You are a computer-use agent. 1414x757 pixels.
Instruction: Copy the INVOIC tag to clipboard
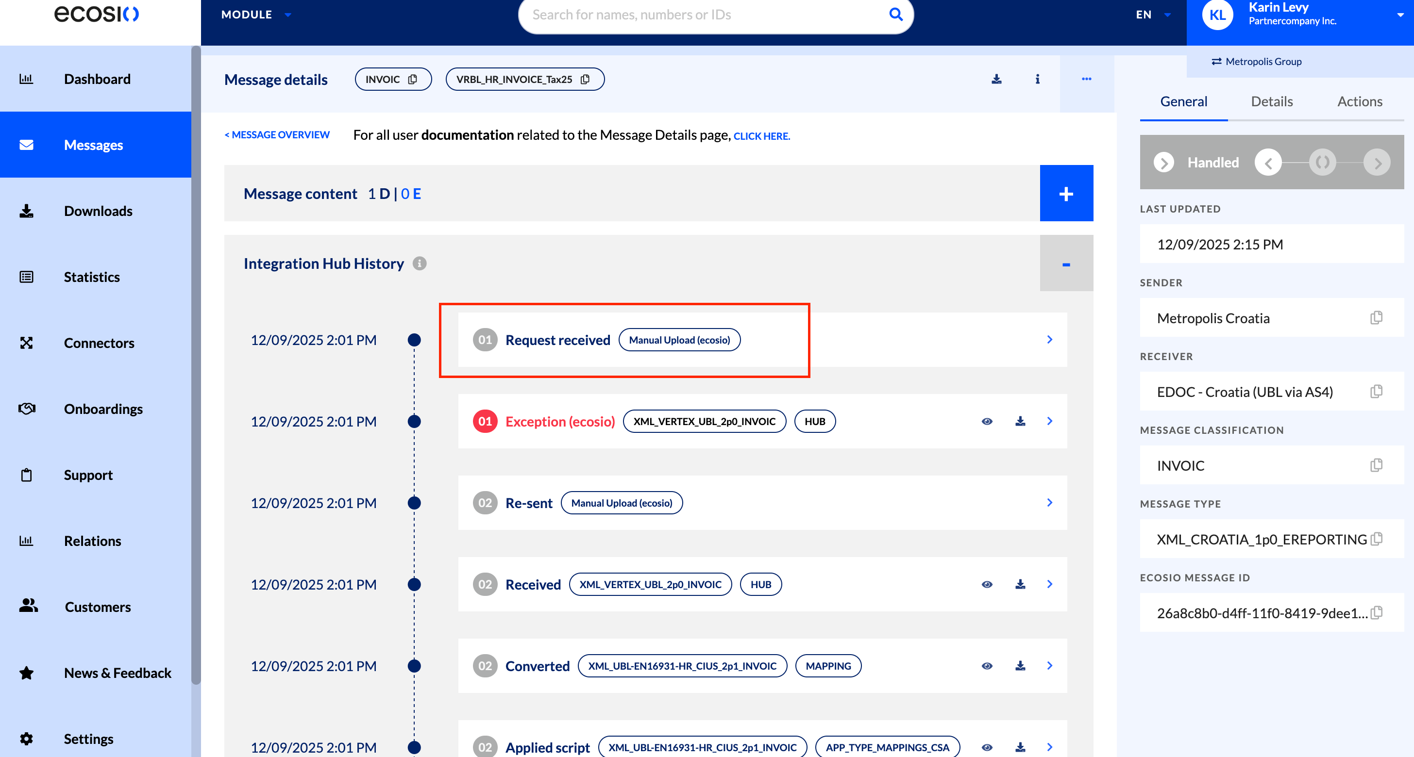413,79
